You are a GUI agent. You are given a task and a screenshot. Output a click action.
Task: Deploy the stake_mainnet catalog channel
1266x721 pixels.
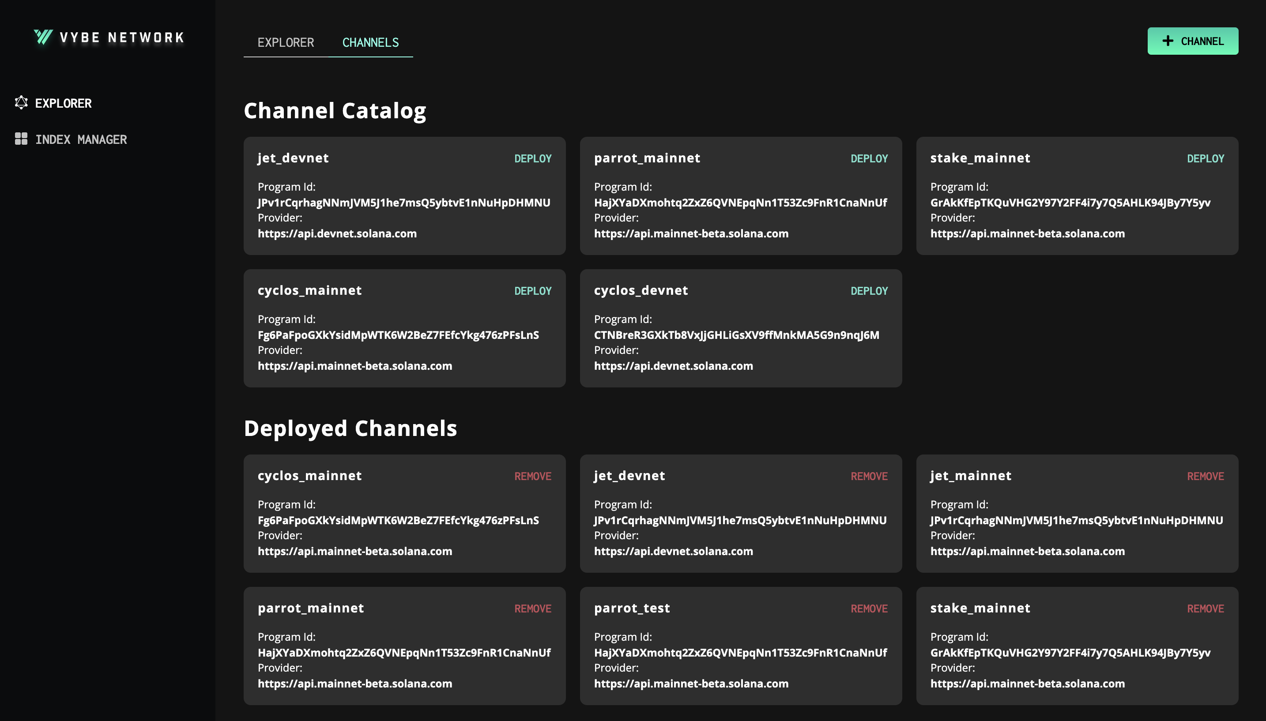tap(1205, 158)
